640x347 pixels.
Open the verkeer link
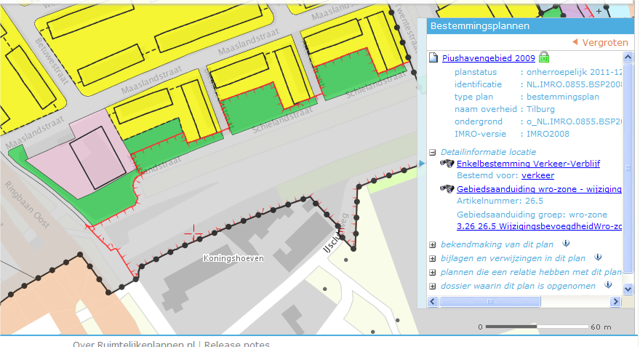coord(538,175)
